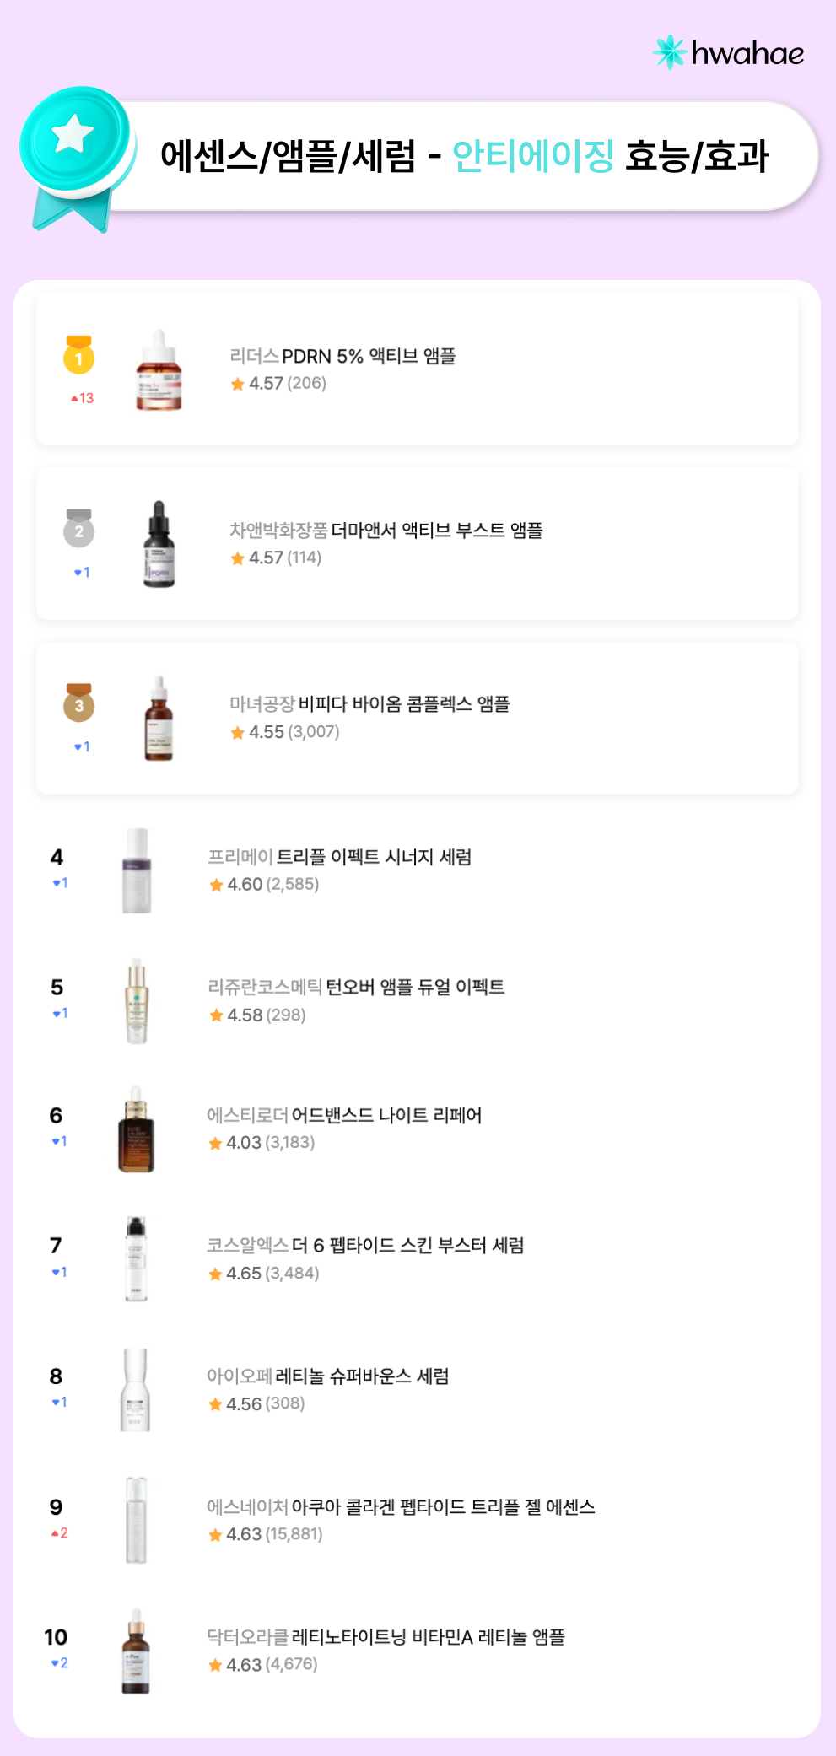
Task: Click the red up-2 rank indicator at rank 9
Action: [x=59, y=1532]
